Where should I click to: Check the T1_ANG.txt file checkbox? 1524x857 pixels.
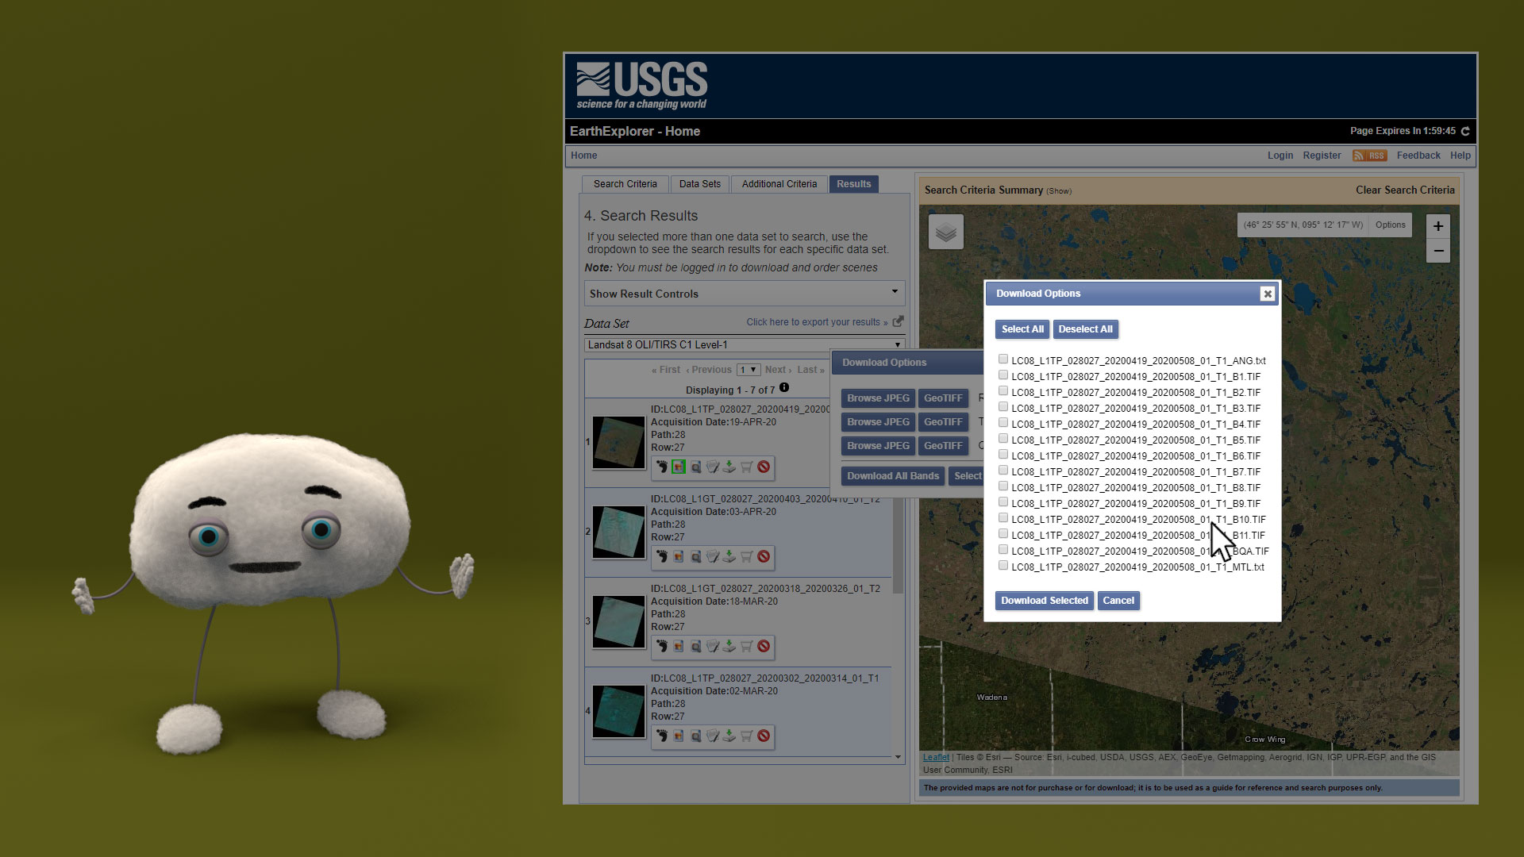pyautogui.click(x=1003, y=359)
